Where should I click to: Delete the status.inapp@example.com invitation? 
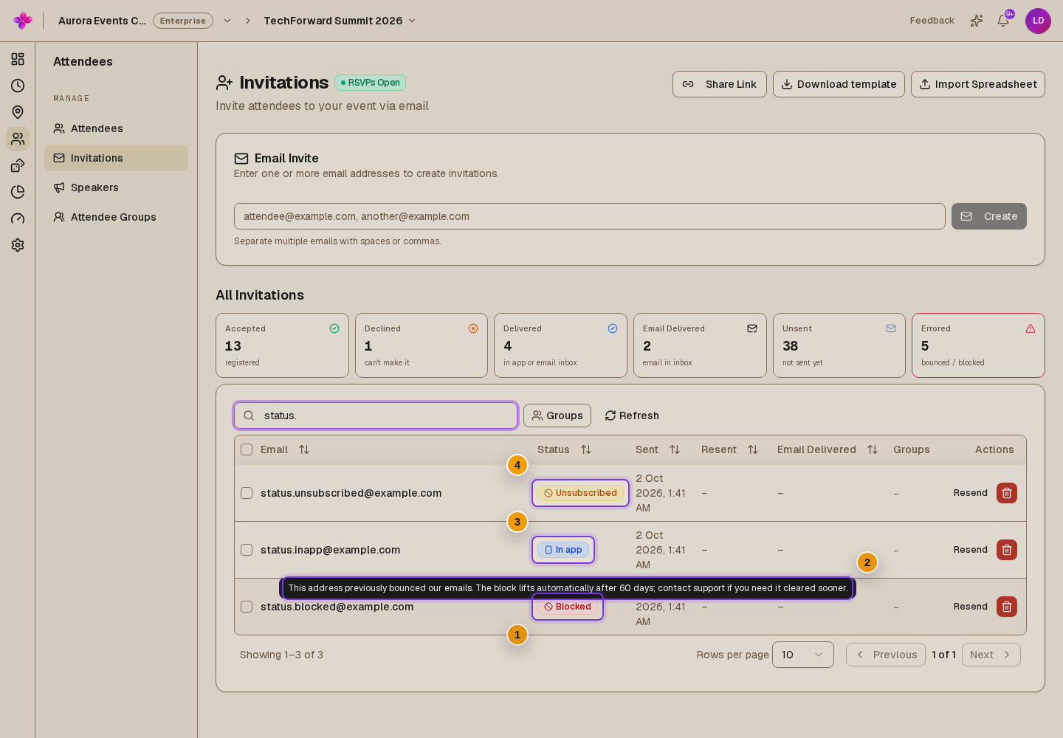(x=1007, y=550)
